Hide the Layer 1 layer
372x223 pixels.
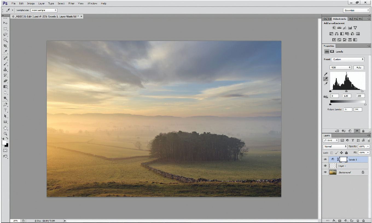[325, 166]
